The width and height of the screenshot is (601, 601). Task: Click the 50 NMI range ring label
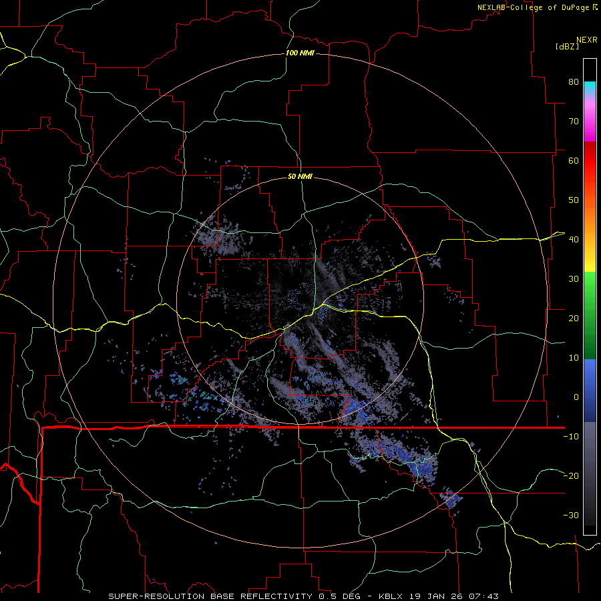point(300,176)
